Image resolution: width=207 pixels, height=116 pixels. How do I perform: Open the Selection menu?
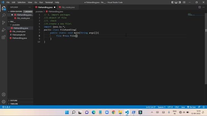click(x=22, y=2)
